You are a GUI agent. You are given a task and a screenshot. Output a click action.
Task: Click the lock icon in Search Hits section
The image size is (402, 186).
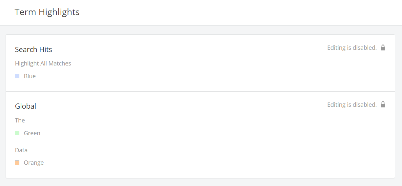(383, 47)
